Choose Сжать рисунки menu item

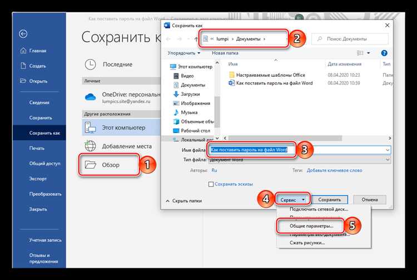[x=307, y=243]
